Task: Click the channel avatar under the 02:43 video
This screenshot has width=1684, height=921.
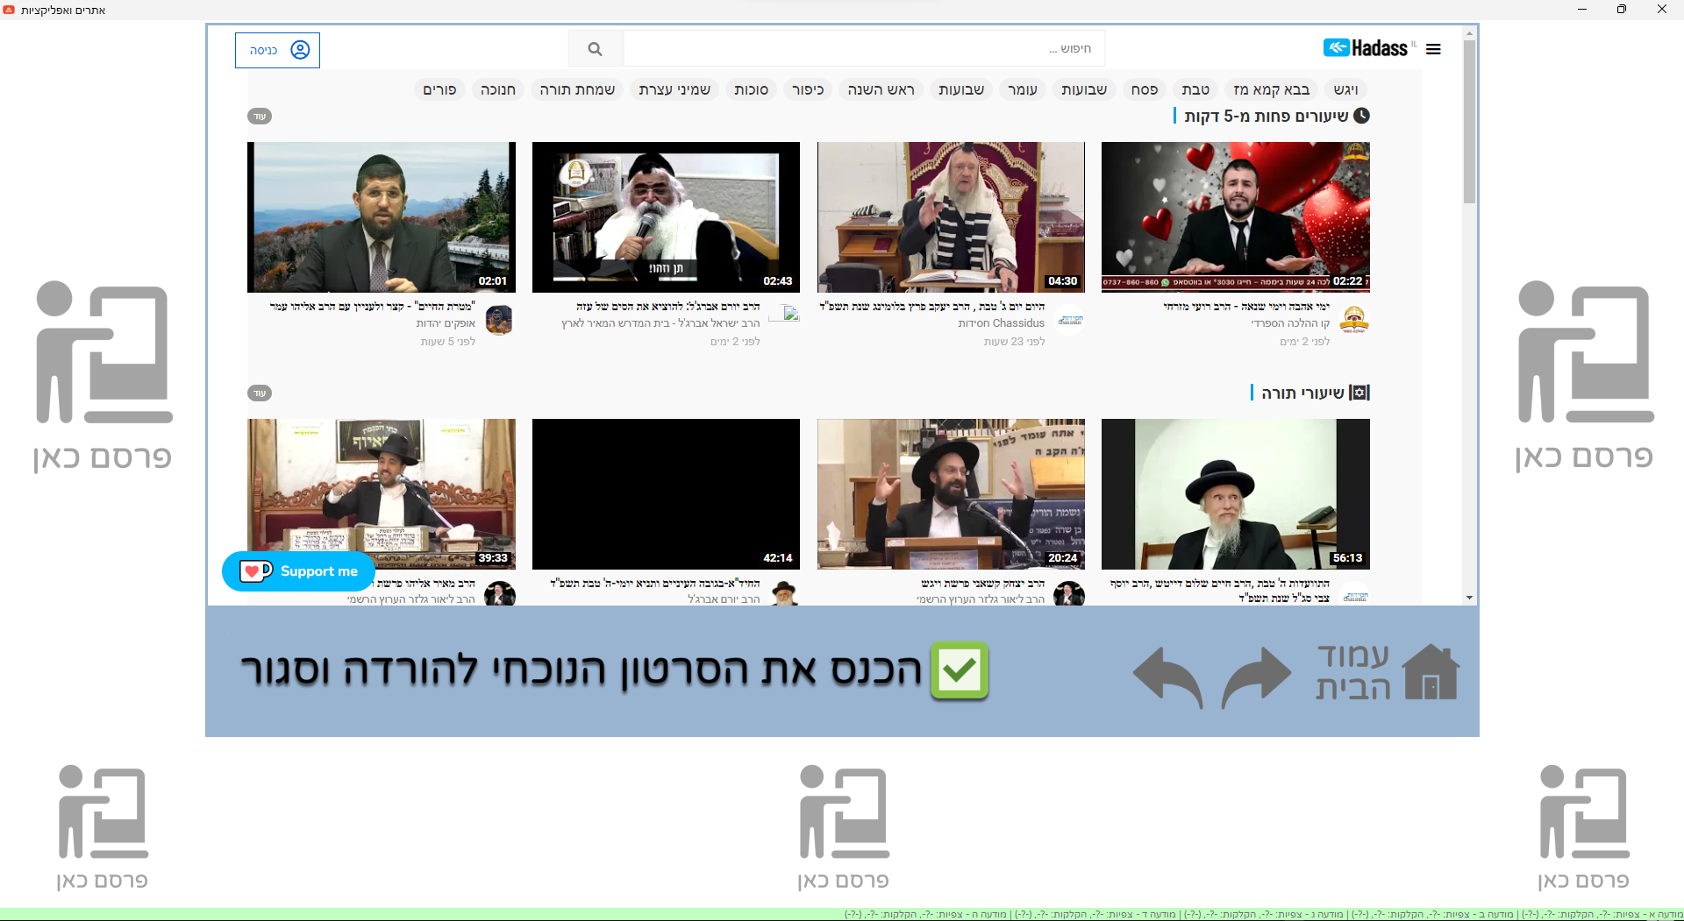Action: tap(785, 315)
